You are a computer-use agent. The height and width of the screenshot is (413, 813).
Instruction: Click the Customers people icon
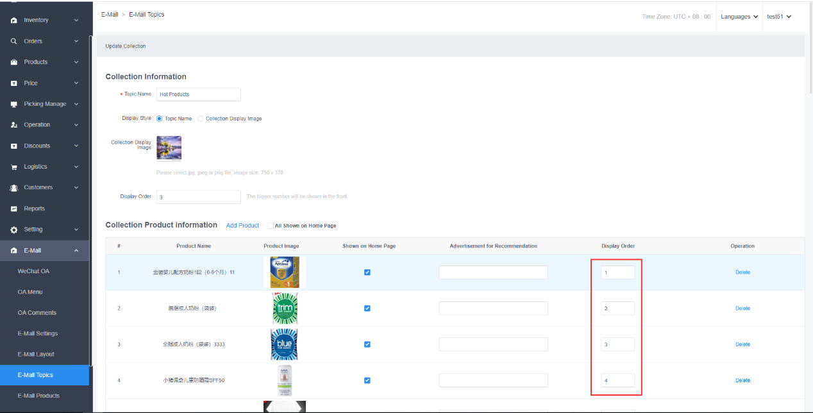click(14, 188)
